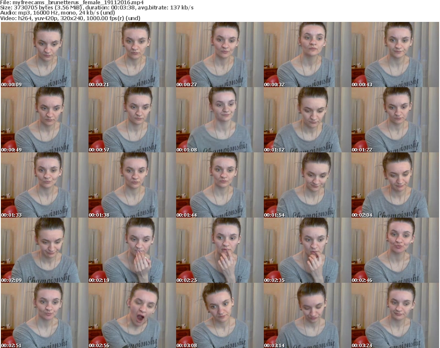Open the thumbnail timestamped 00:02:46
Screen dimensions: 440x348
[395, 250]
